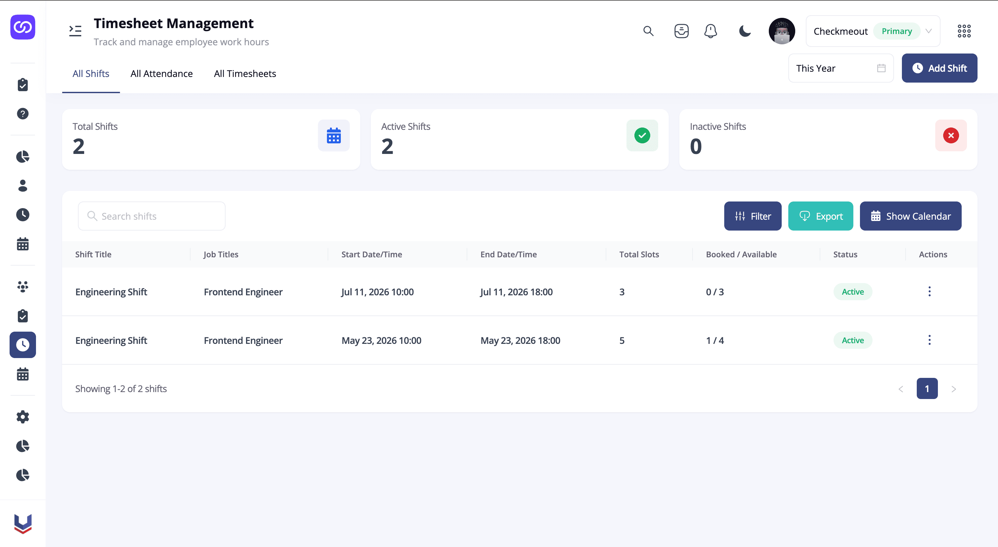The image size is (998, 547).
Task: Click the Add Shift button
Action: 939,68
